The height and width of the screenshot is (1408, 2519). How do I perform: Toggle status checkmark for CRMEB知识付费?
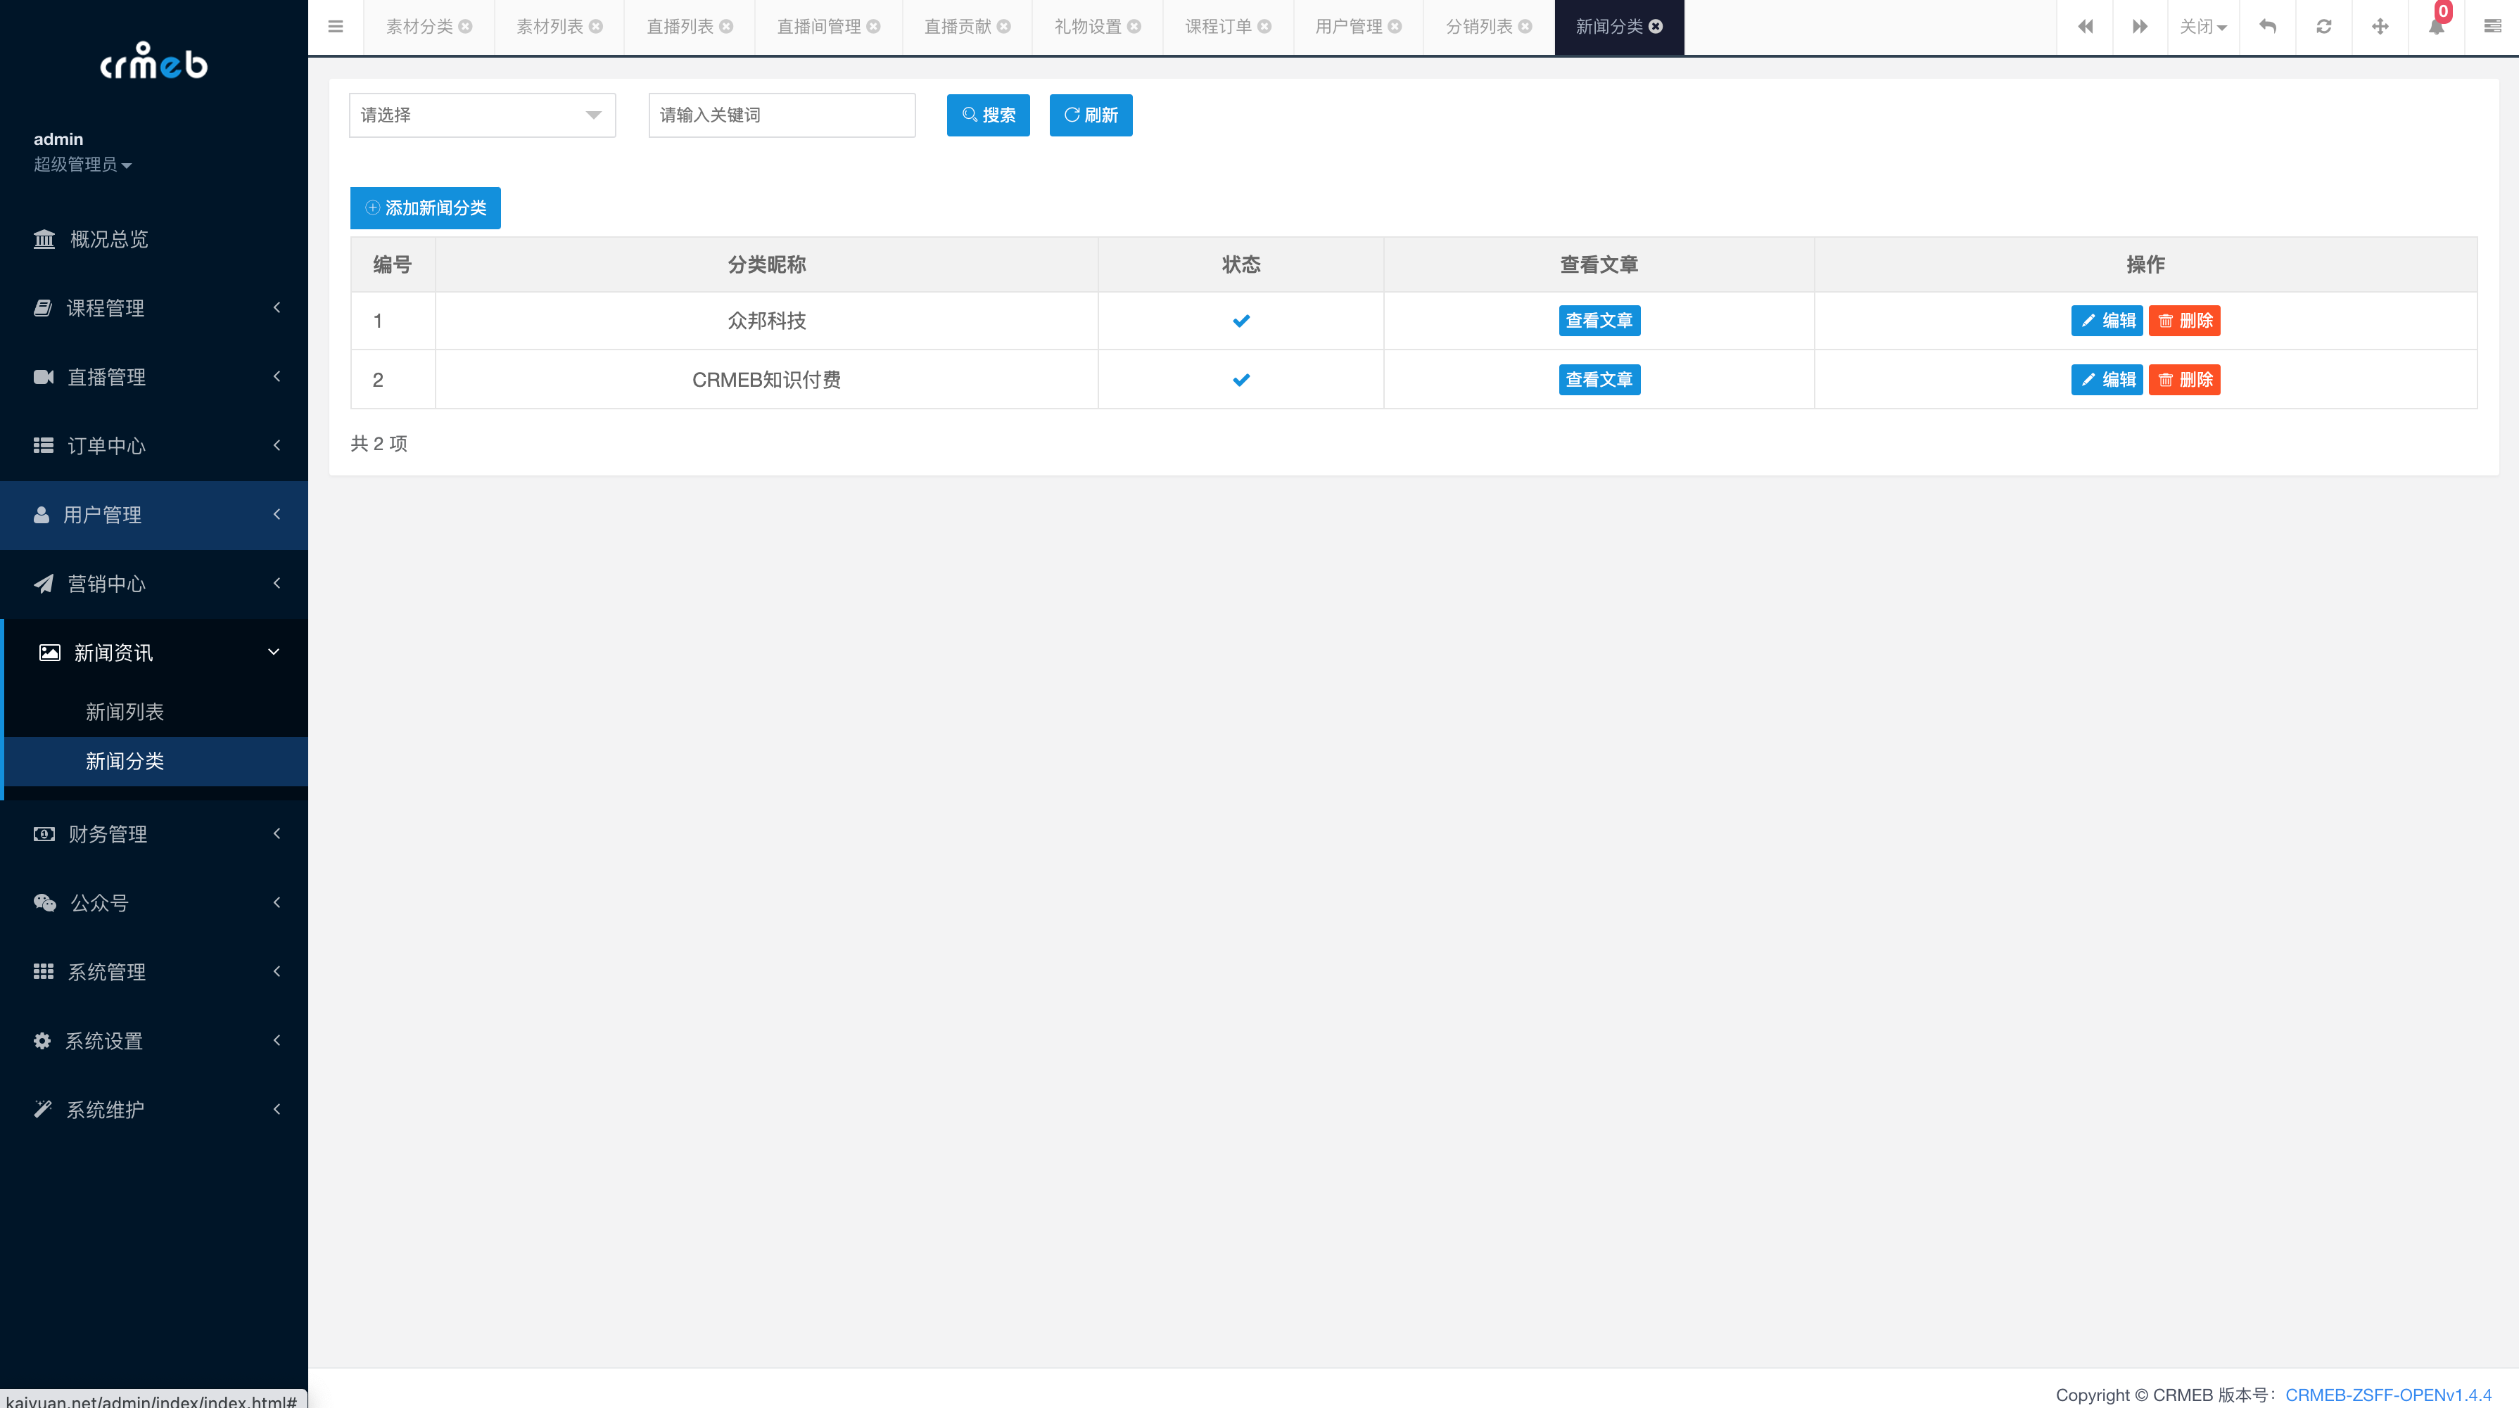click(x=1241, y=379)
